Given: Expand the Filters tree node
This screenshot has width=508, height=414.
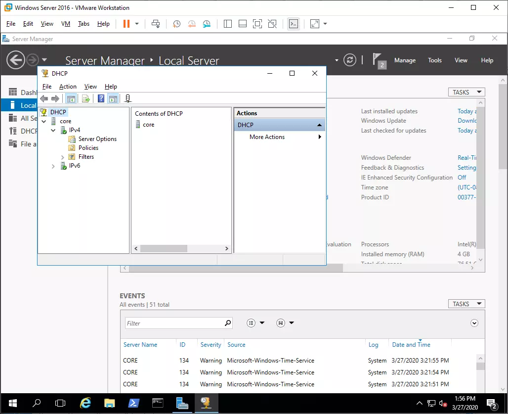Looking at the screenshot, I should 63,157.
